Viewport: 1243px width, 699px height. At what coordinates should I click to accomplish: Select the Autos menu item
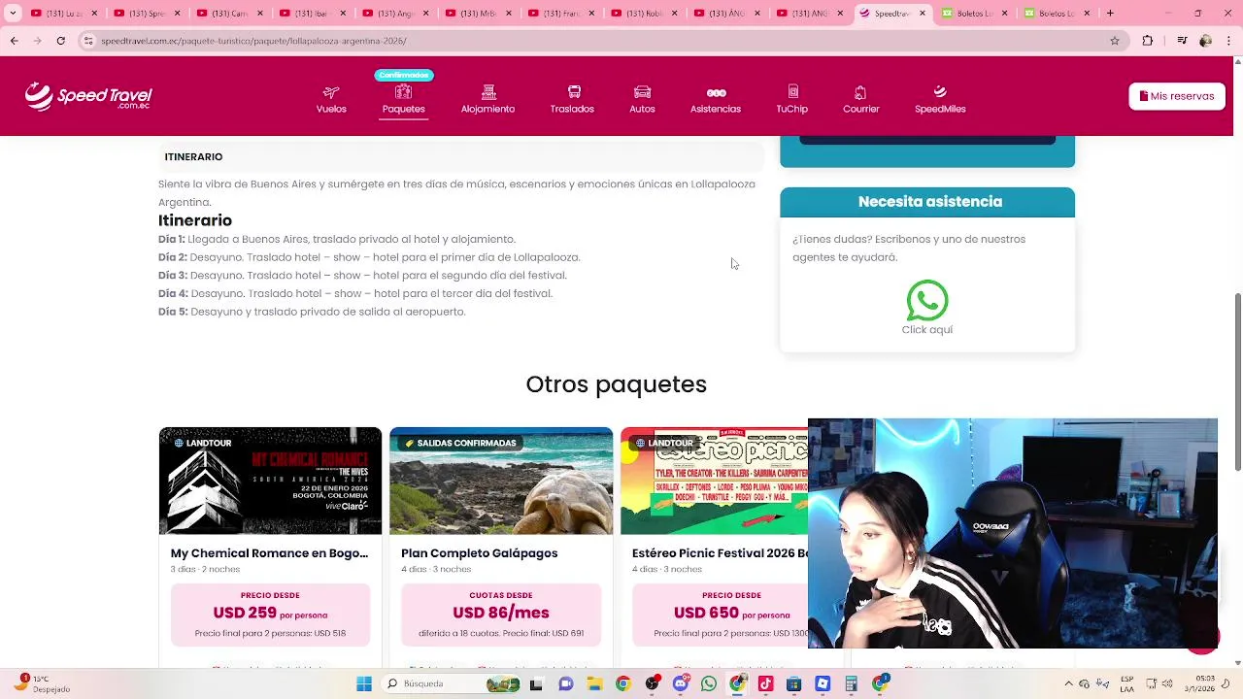click(x=642, y=99)
